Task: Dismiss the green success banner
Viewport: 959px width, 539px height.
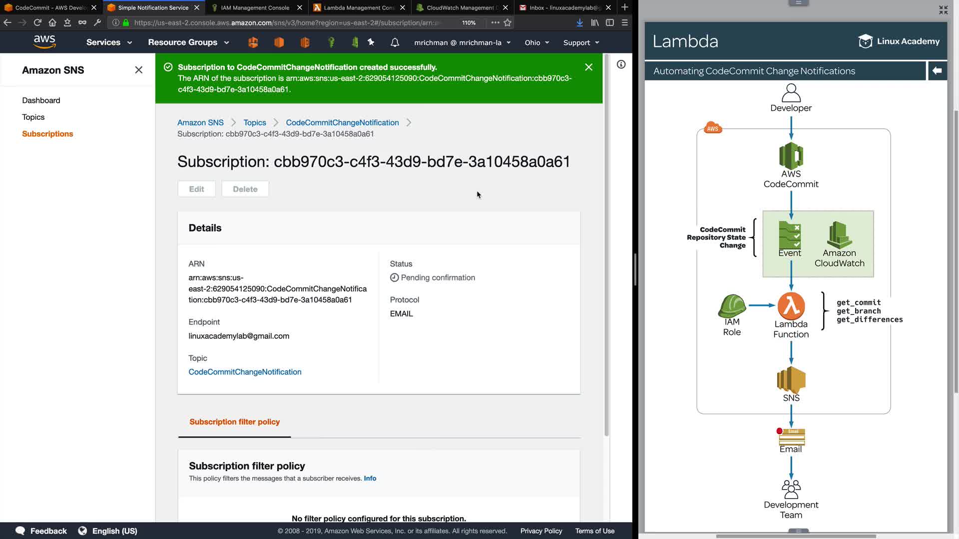Action: pos(589,67)
